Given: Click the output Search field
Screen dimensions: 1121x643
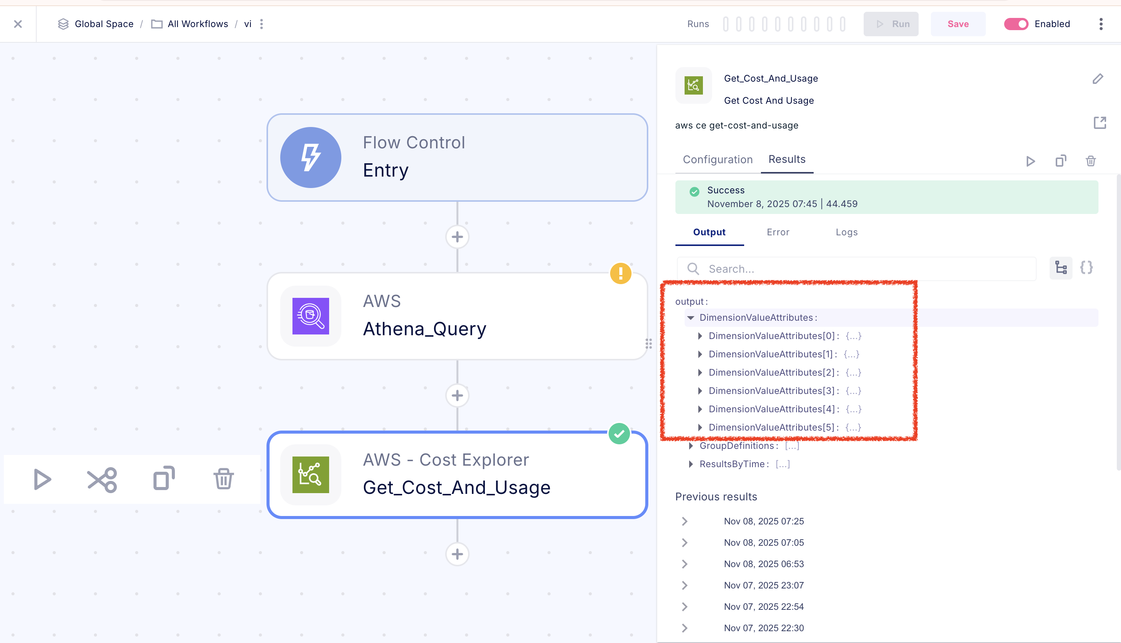Looking at the screenshot, I should (x=862, y=269).
